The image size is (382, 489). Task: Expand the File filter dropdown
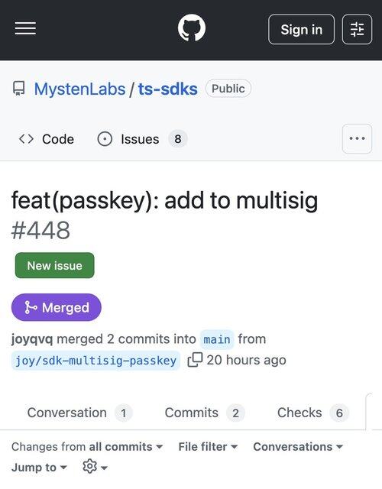point(208,446)
